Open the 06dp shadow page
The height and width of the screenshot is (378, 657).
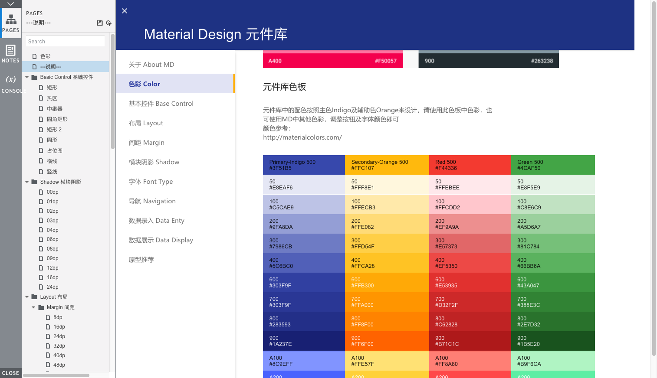(x=53, y=239)
